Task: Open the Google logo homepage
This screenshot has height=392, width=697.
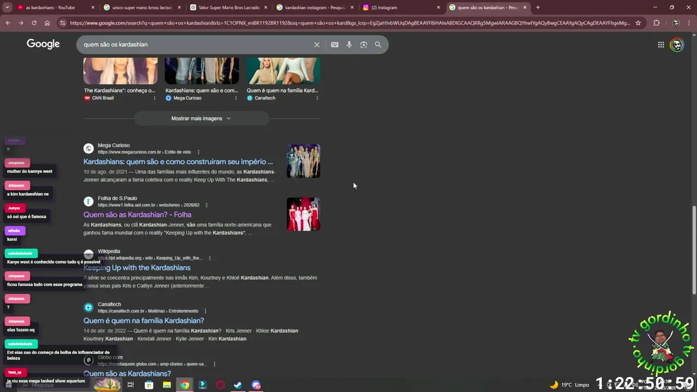Action: (x=43, y=44)
